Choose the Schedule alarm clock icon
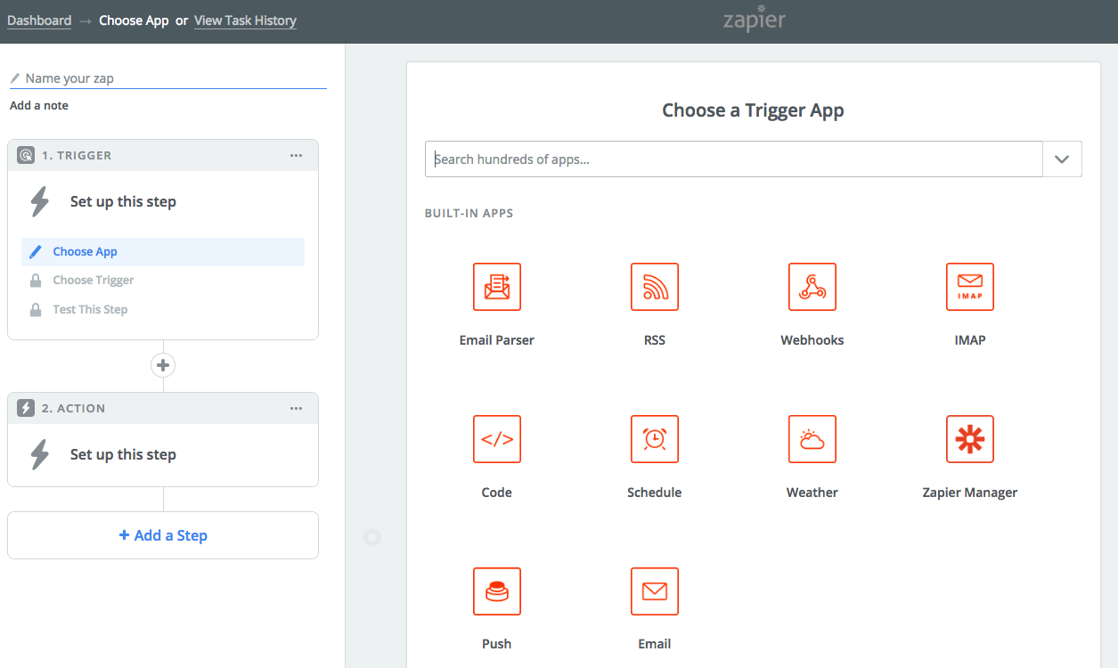Screen dimensions: 1118x668 coord(655,439)
